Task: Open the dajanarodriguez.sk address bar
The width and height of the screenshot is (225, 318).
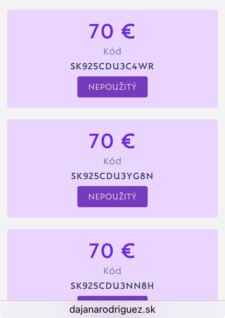Action: pyautogui.click(x=112, y=310)
